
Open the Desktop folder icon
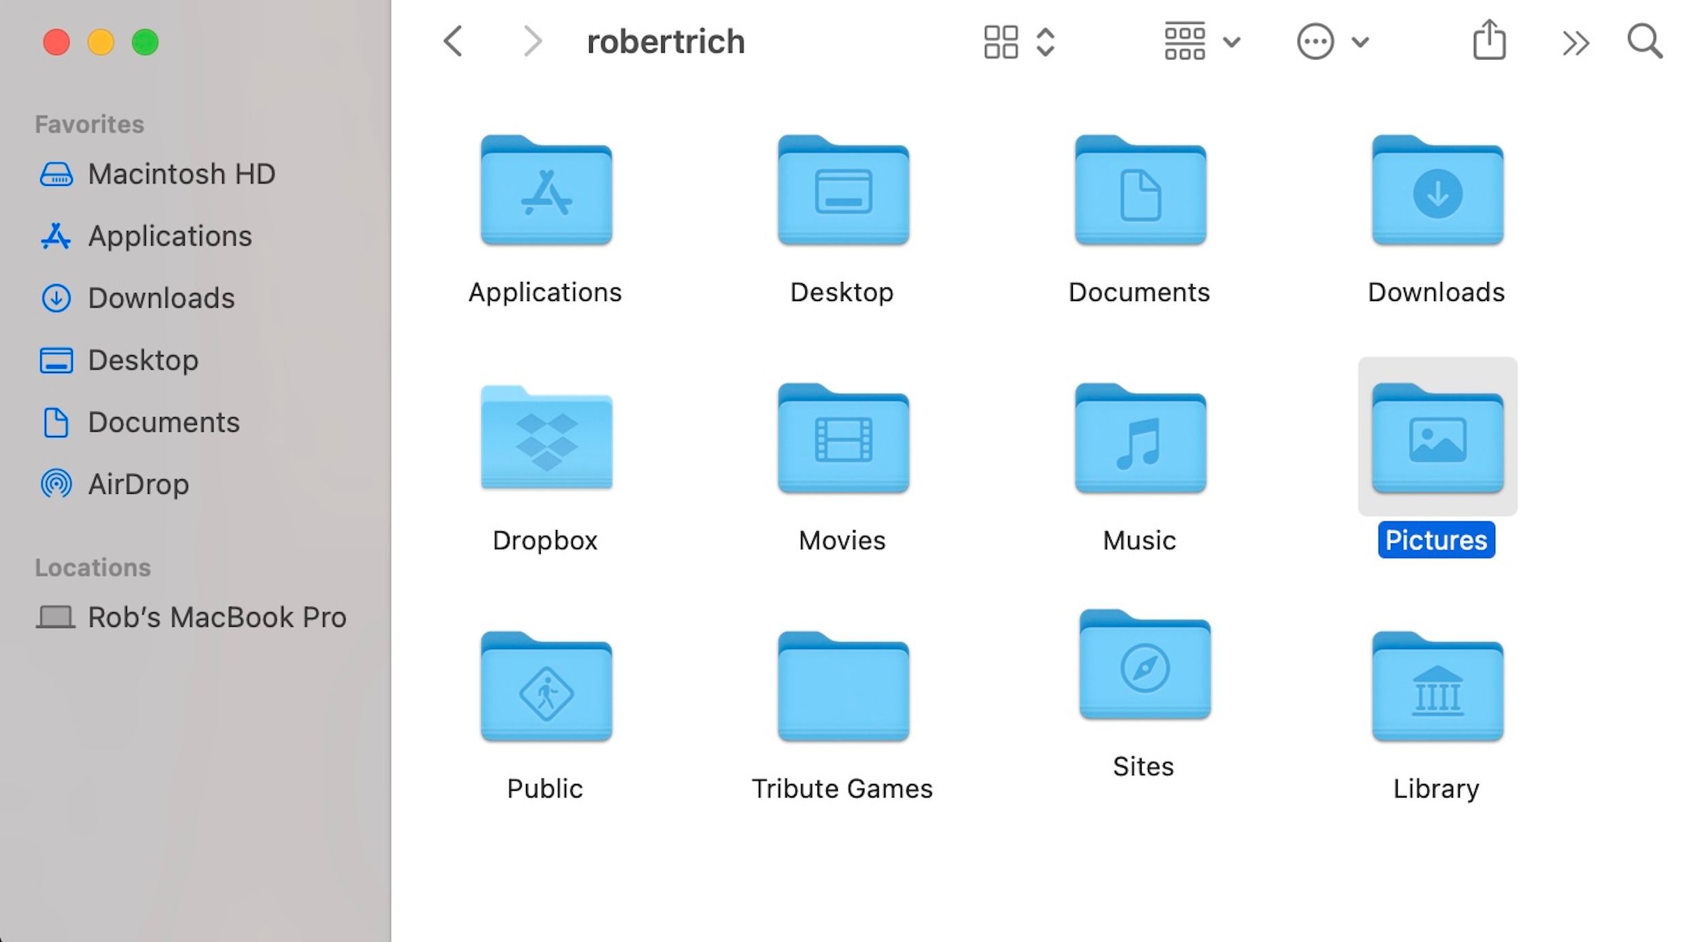tap(843, 190)
